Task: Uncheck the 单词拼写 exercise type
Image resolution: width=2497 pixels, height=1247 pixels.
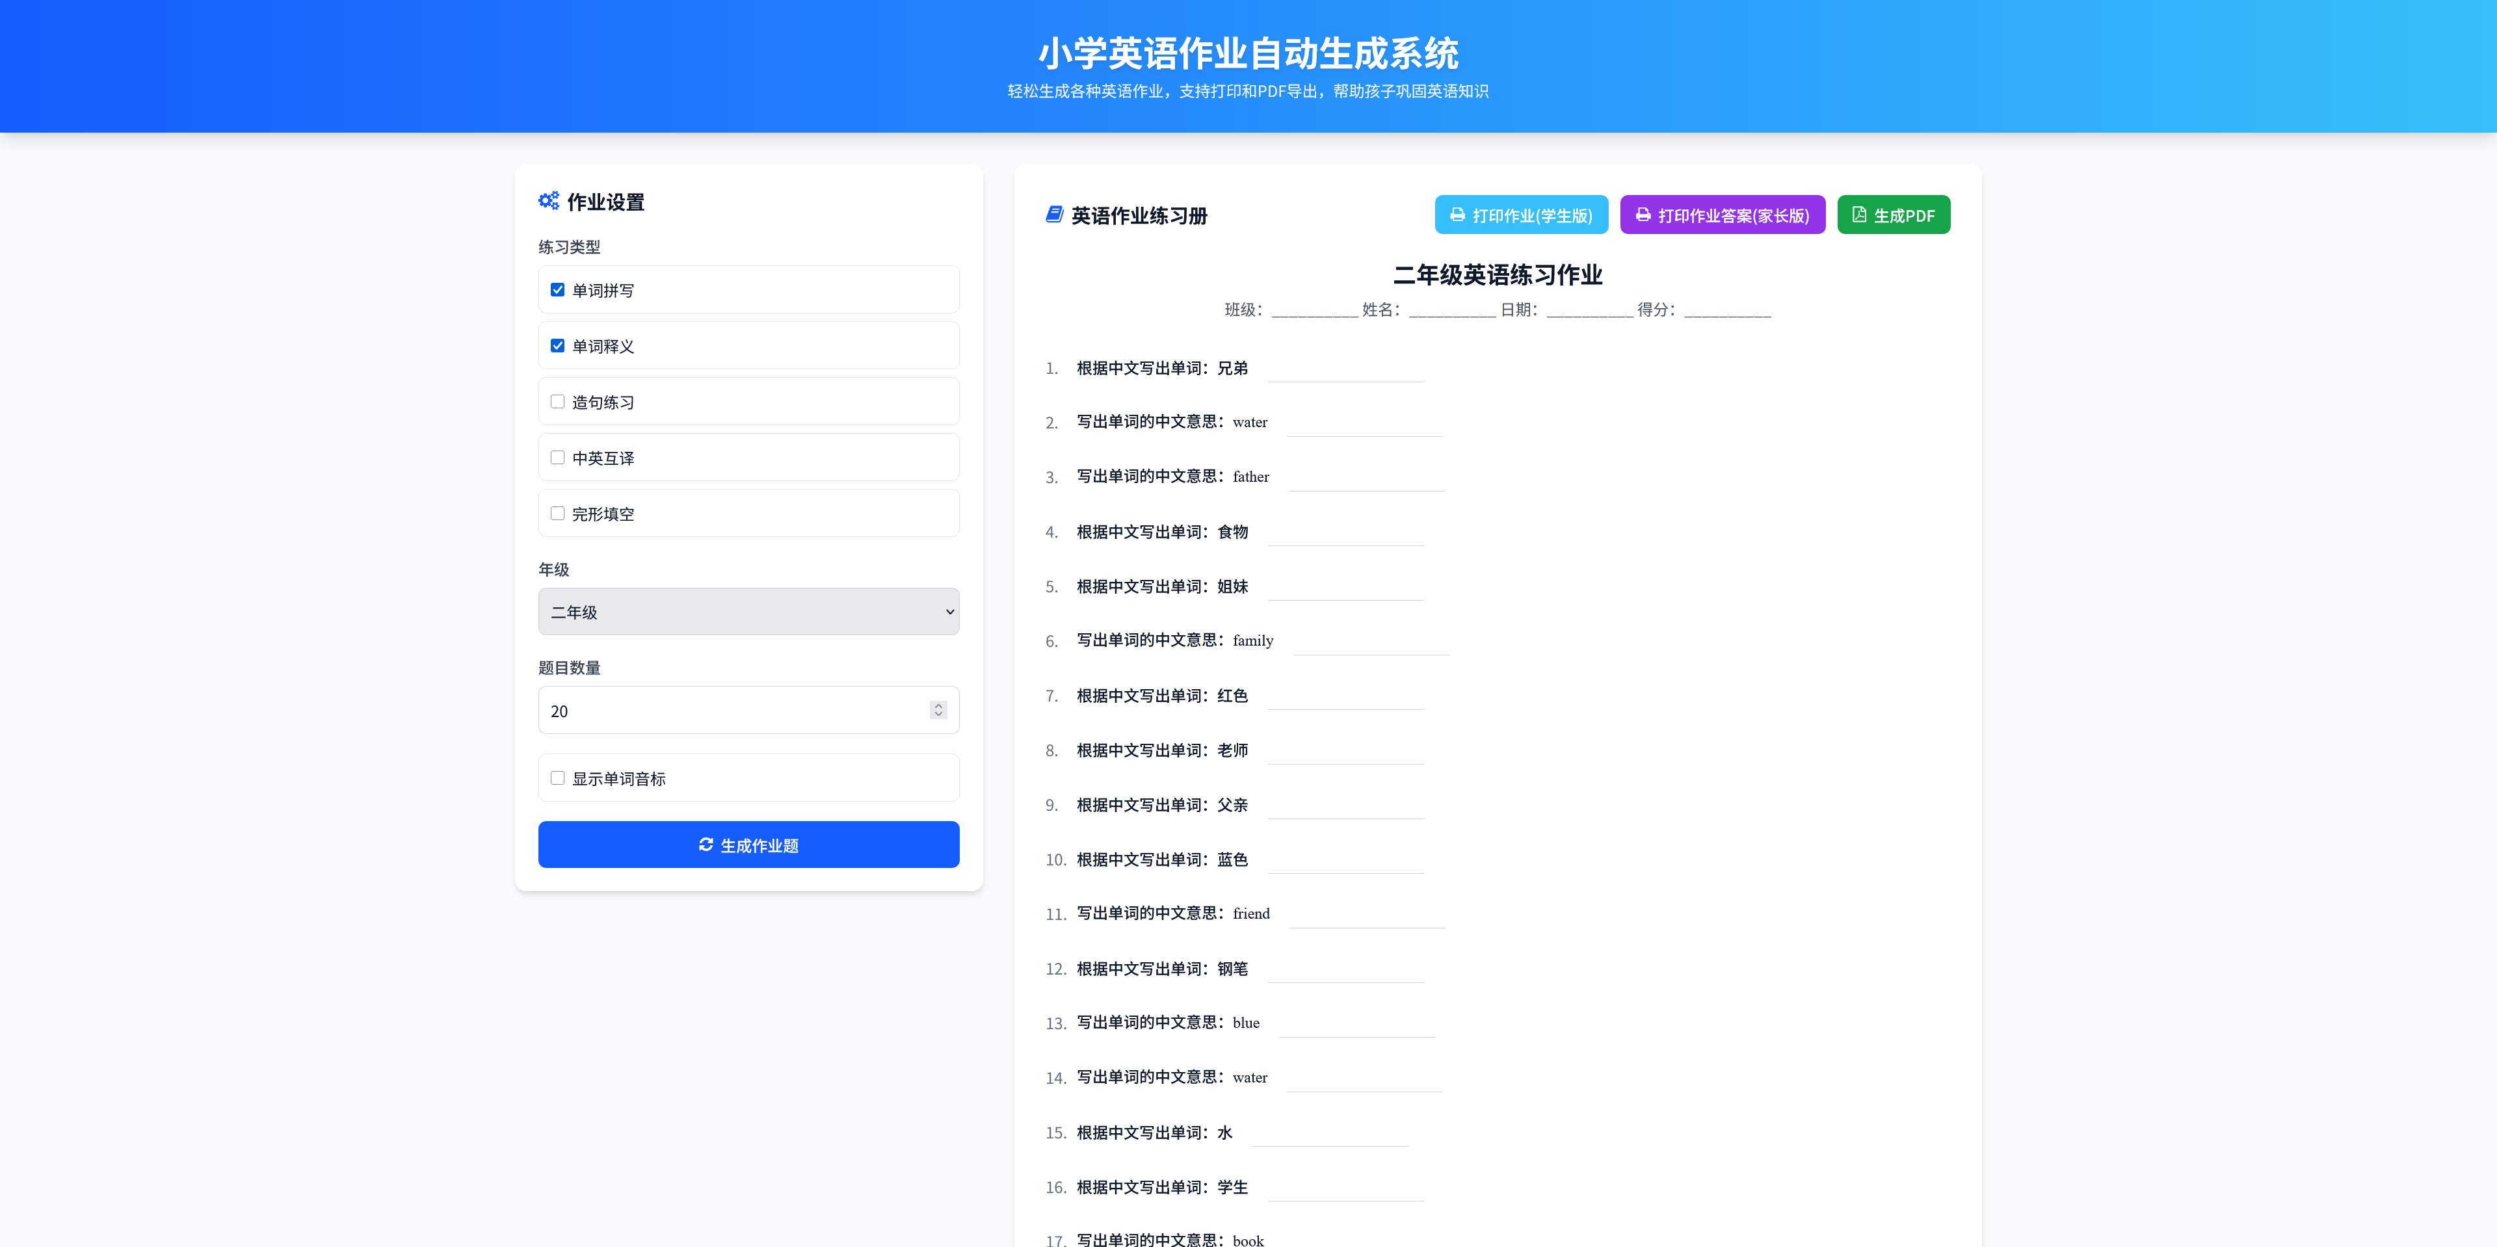Action: click(557, 289)
